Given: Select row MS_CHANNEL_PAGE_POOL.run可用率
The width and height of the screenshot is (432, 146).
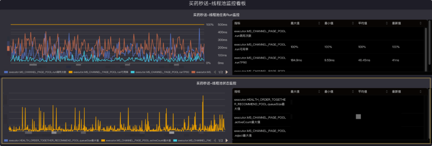Looking at the screenshot, I should [x=328, y=47].
